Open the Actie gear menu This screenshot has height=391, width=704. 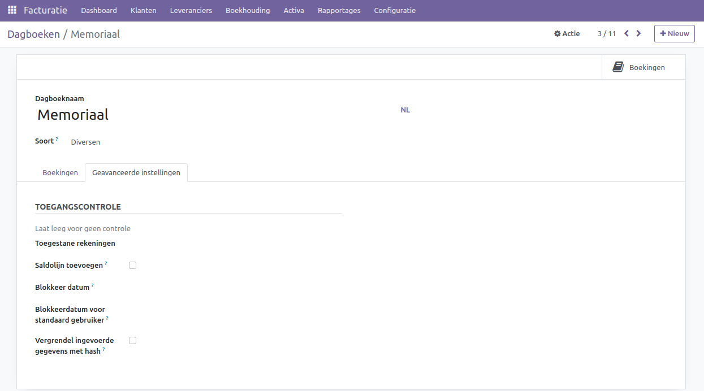click(x=567, y=33)
